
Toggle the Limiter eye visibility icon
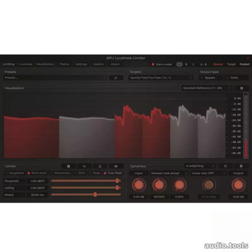116,166
